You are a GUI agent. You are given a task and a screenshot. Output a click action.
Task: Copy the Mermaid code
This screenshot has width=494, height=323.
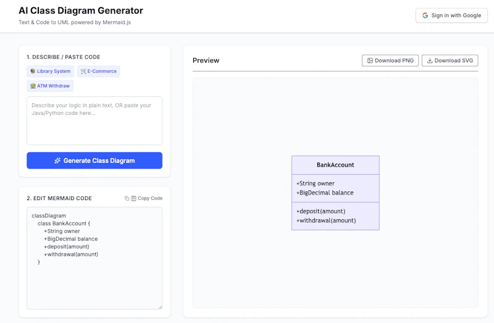144,198
